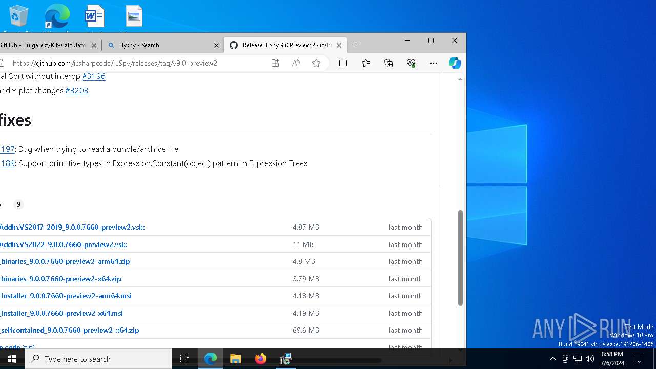The height and width of the screenshot is (369, 656).
Task: Download Installer preview2-x64.msi
Action: click(x=61, y=313)
